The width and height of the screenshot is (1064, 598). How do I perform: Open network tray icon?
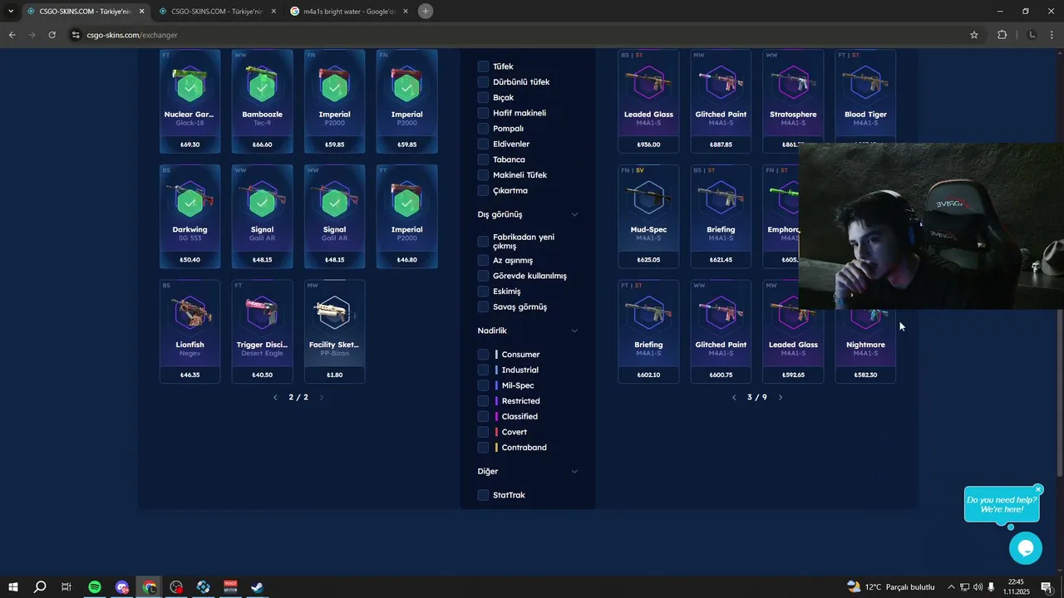click(964, 587)
